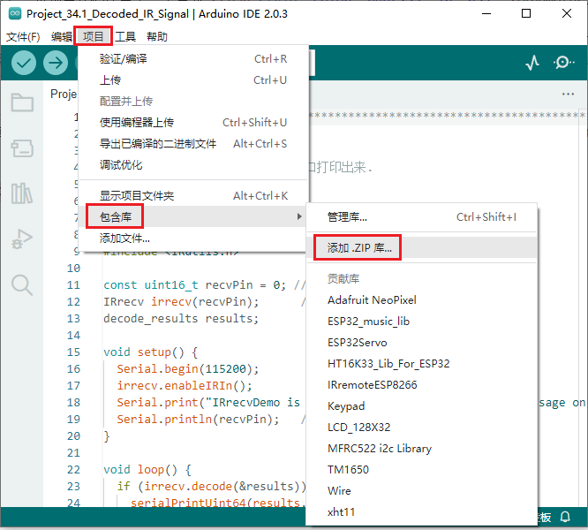Open the 工具 menu in menu bar

(125, 36)
